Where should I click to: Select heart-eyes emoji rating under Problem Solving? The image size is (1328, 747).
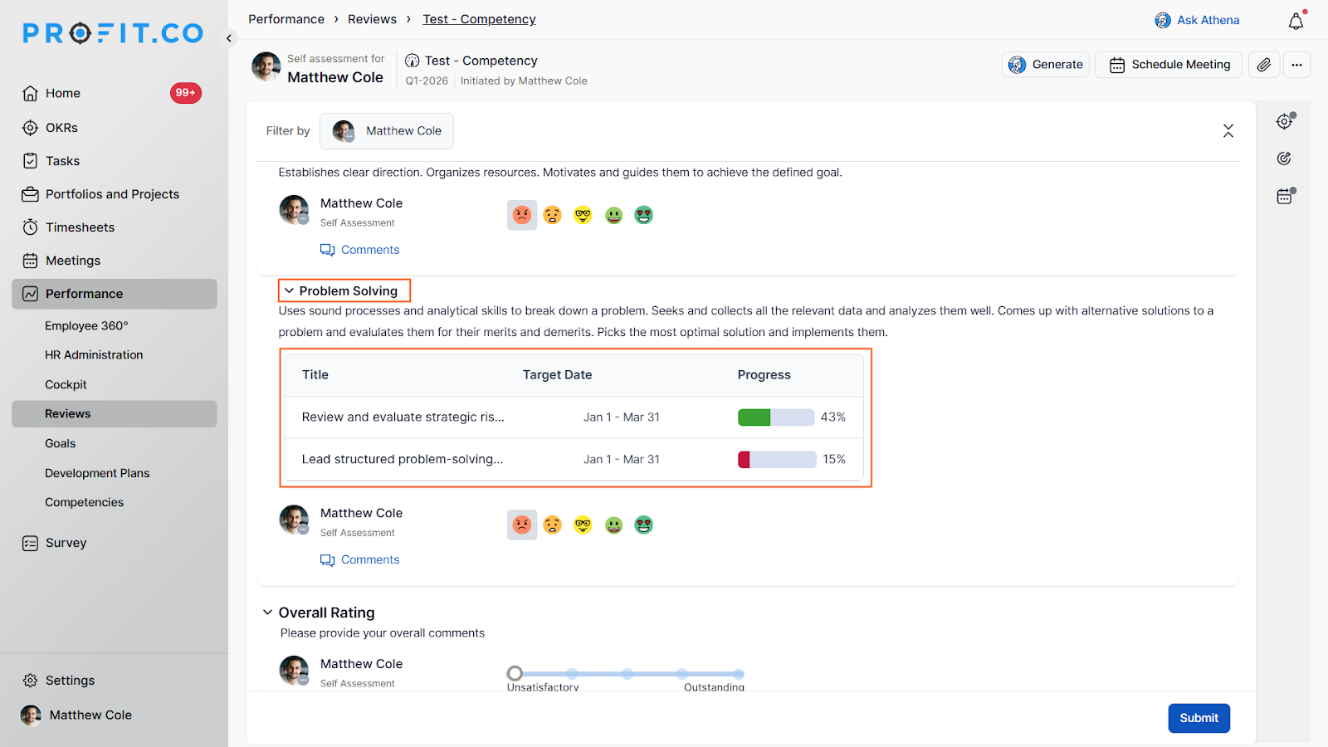(643, 525)
